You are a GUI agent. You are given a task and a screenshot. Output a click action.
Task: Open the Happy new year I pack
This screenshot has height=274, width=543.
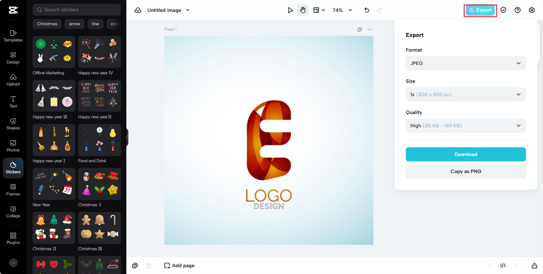54,140
